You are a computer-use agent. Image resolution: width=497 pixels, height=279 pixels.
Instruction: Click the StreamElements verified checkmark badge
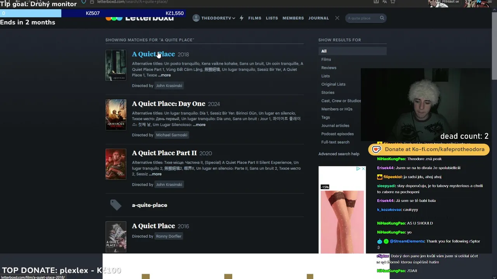tap(386, 241)
